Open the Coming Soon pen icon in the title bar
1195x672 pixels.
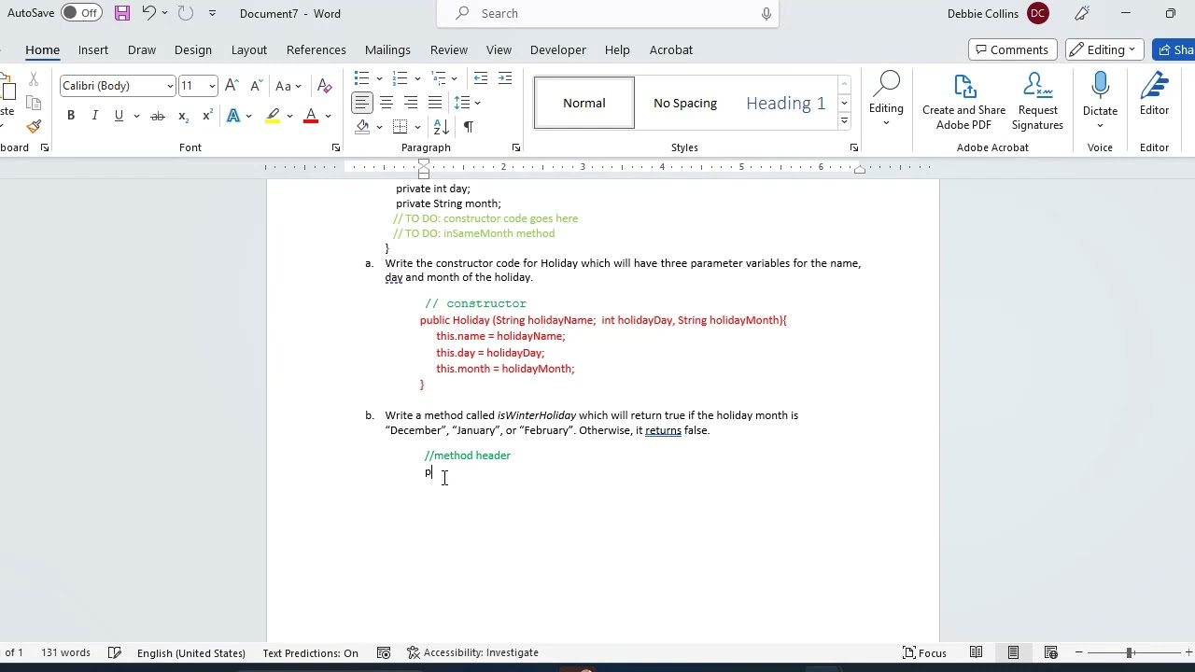click(1082, 13)
